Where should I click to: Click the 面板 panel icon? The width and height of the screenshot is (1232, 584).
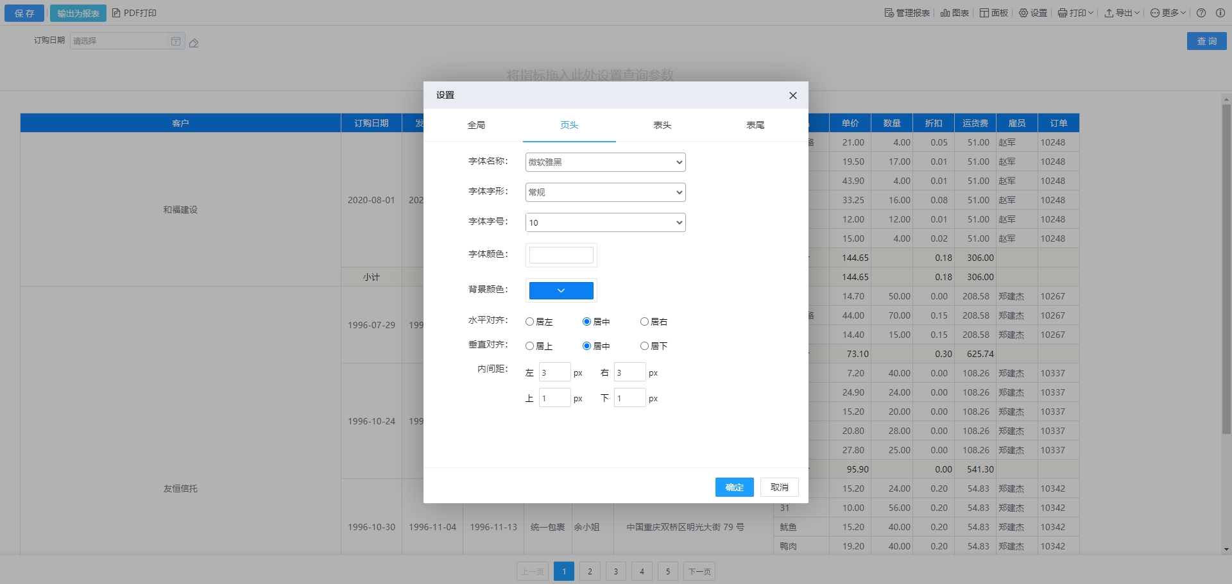[x=984, y=13]
